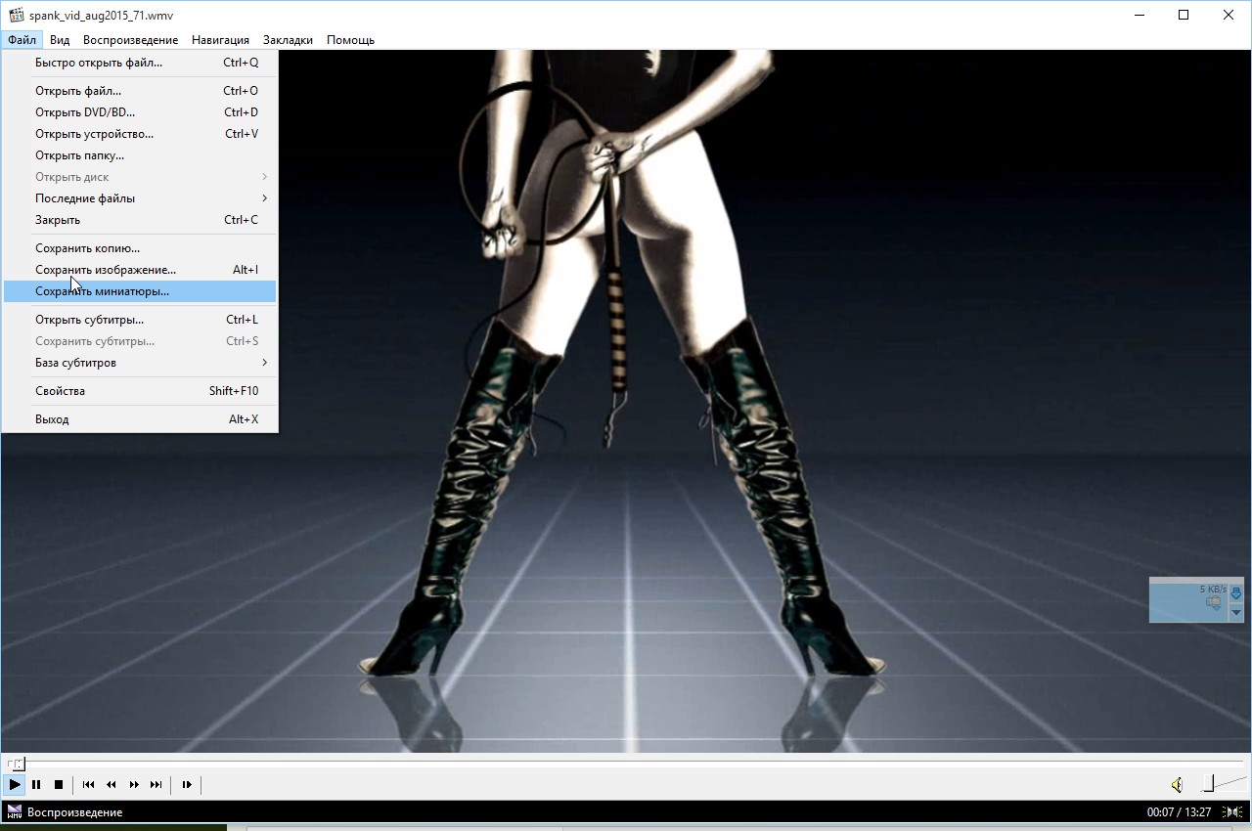Mute audio with the speaker icon
Screen dimensions: 1252x831
[x=1178, y=784]
